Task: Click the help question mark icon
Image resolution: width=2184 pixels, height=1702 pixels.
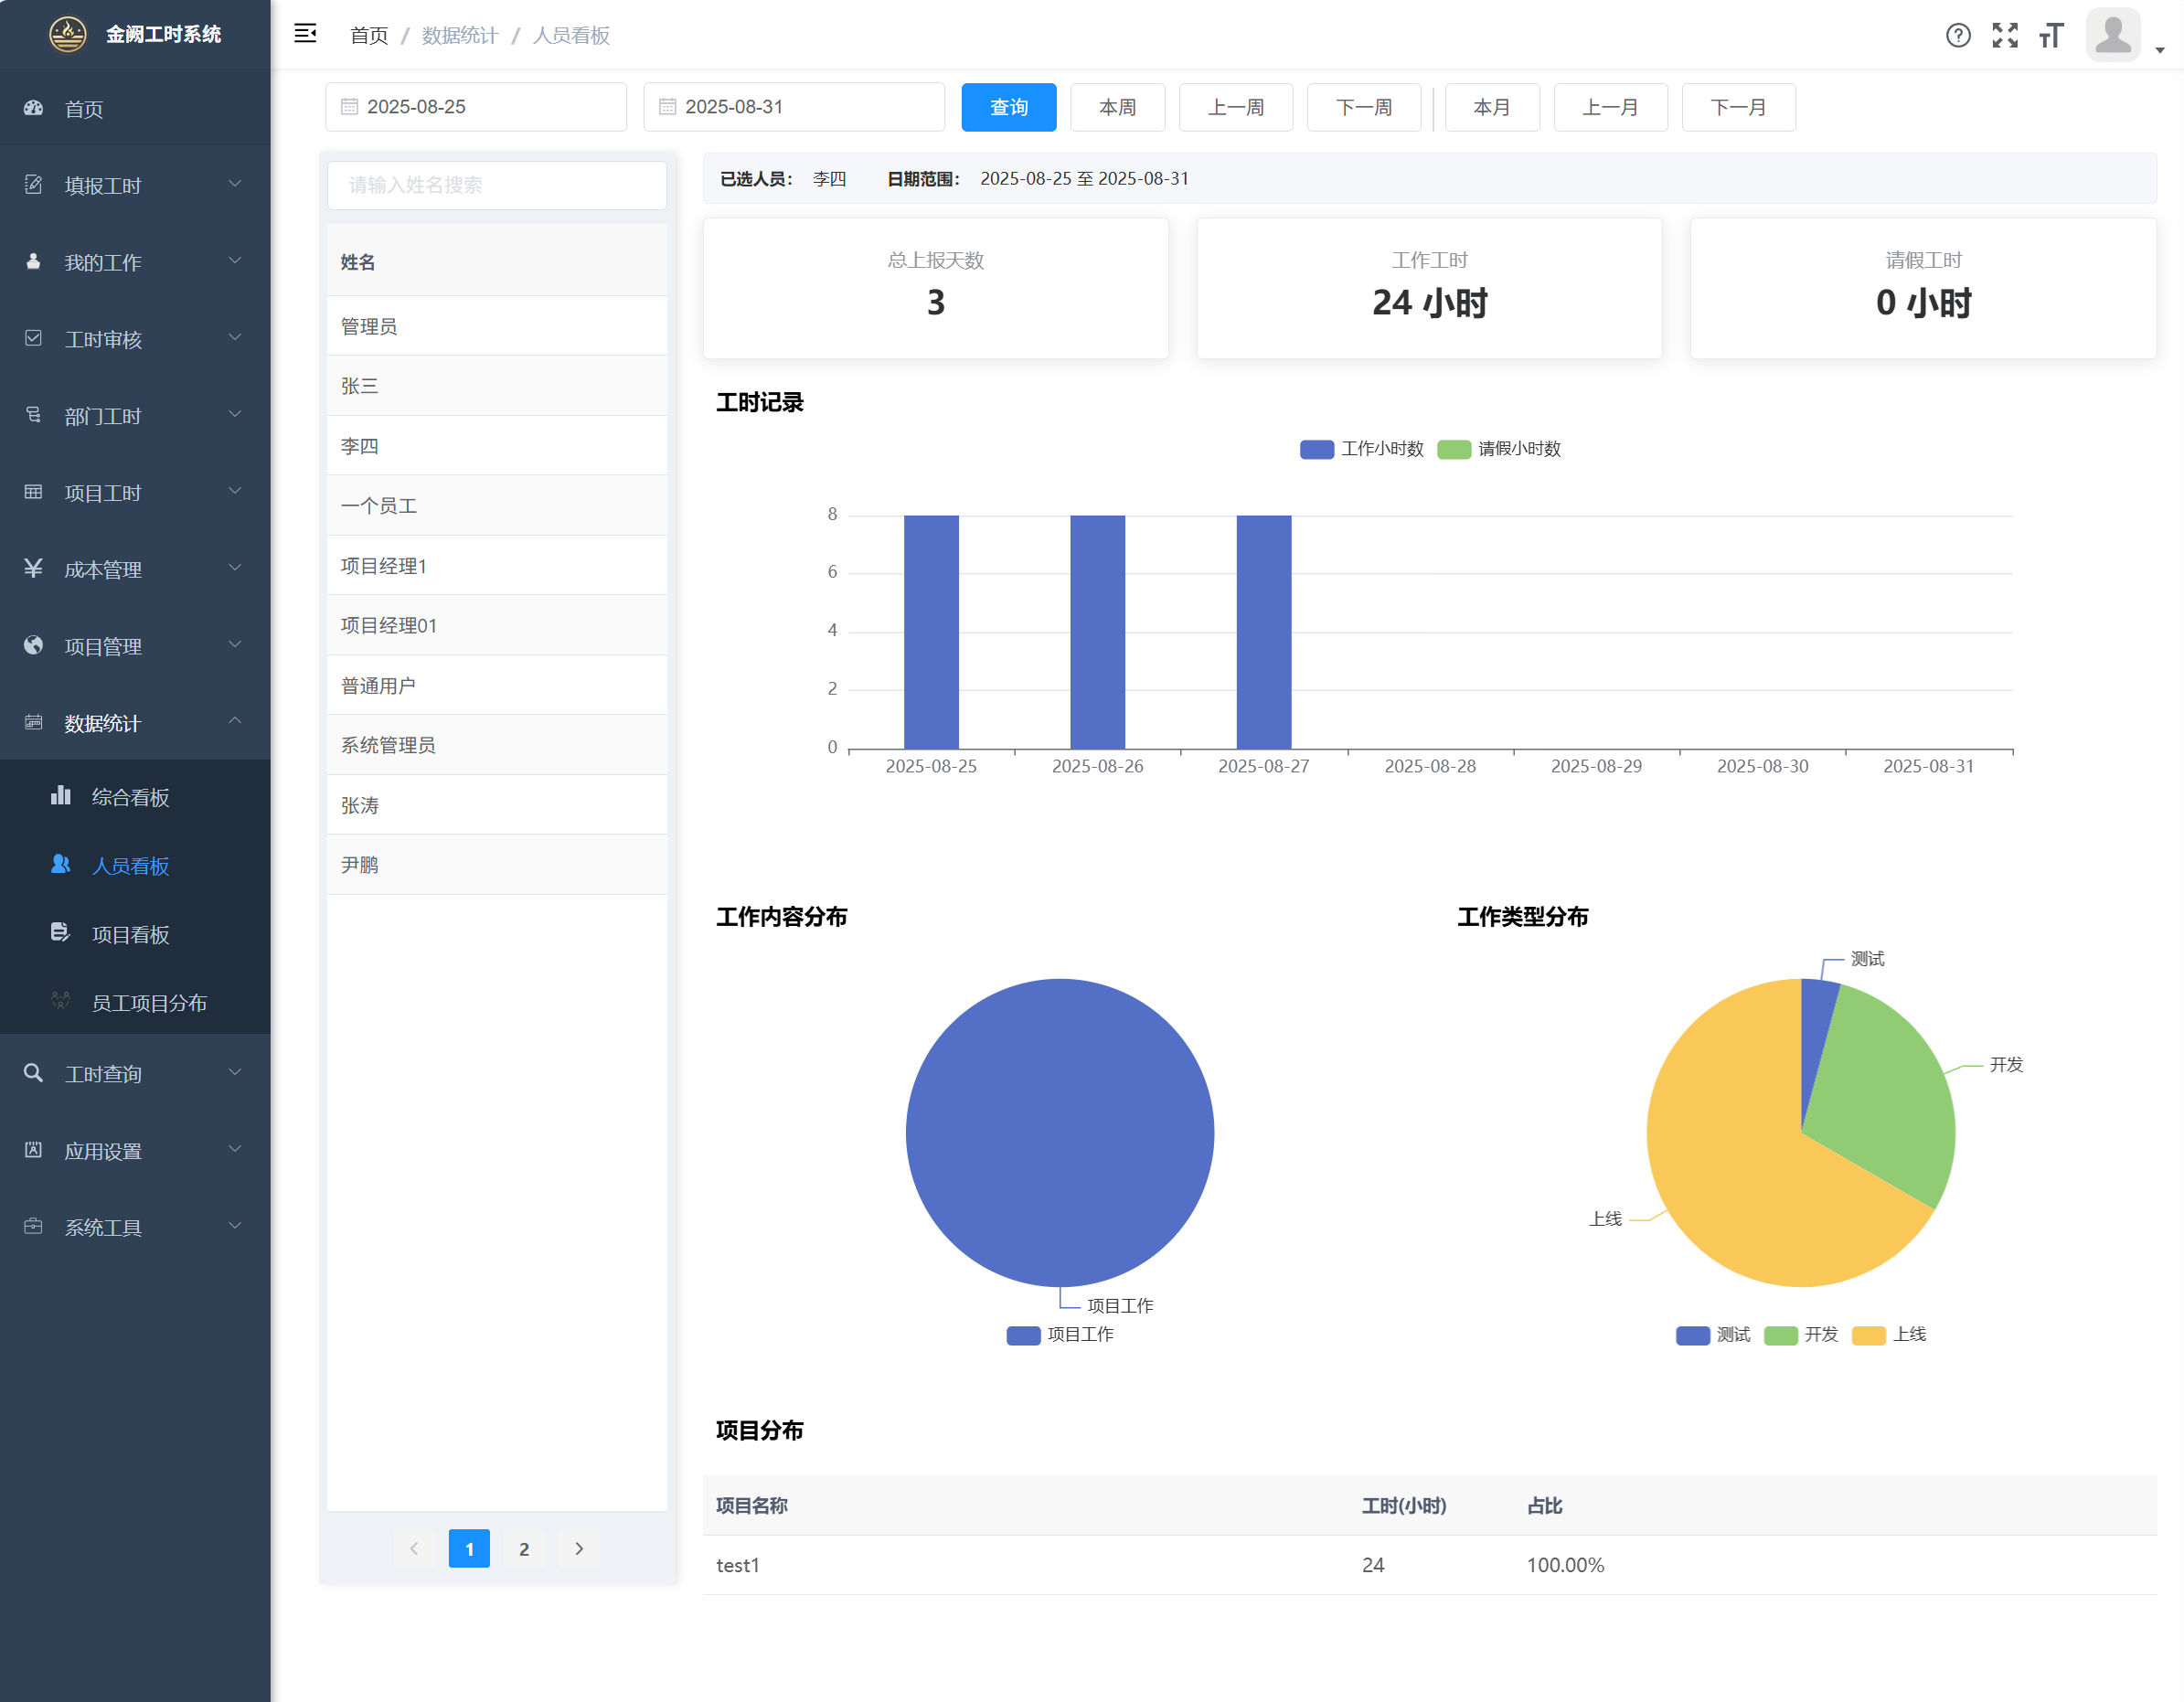Action: click(x=1958, y=36)
